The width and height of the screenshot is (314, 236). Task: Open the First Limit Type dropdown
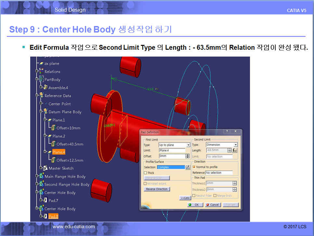(x=188, y=145)
